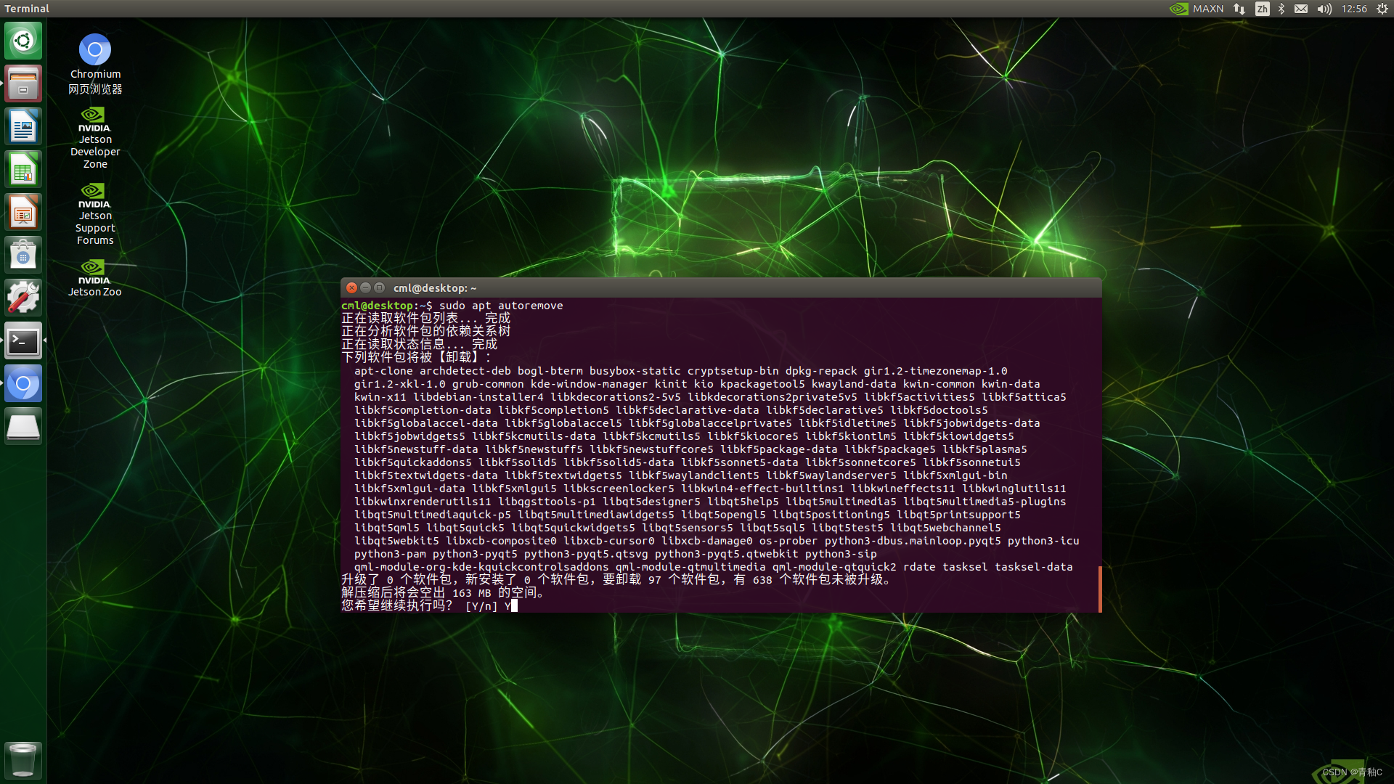Open the NVIDIA MAXN power mode indicator
Image resolution: width=1394 pixels, height=784 pixels.
1197,9
